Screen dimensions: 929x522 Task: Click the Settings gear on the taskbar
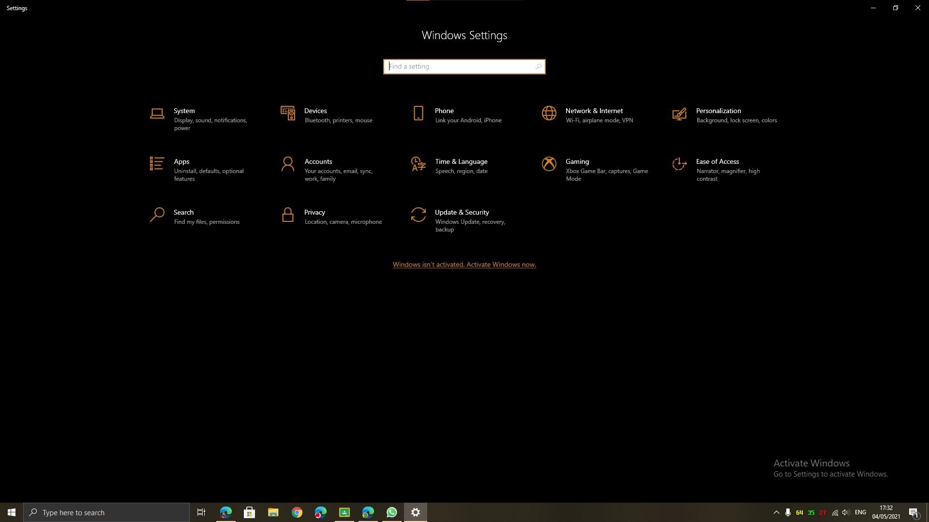(x=416, y=512)
